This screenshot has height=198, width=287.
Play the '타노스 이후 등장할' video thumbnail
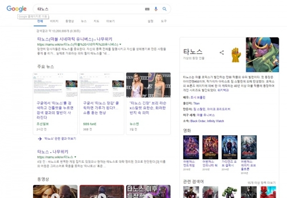(148, 191)
